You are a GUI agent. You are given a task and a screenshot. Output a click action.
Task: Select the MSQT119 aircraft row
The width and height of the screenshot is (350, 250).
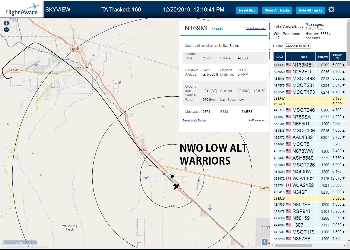309,232
